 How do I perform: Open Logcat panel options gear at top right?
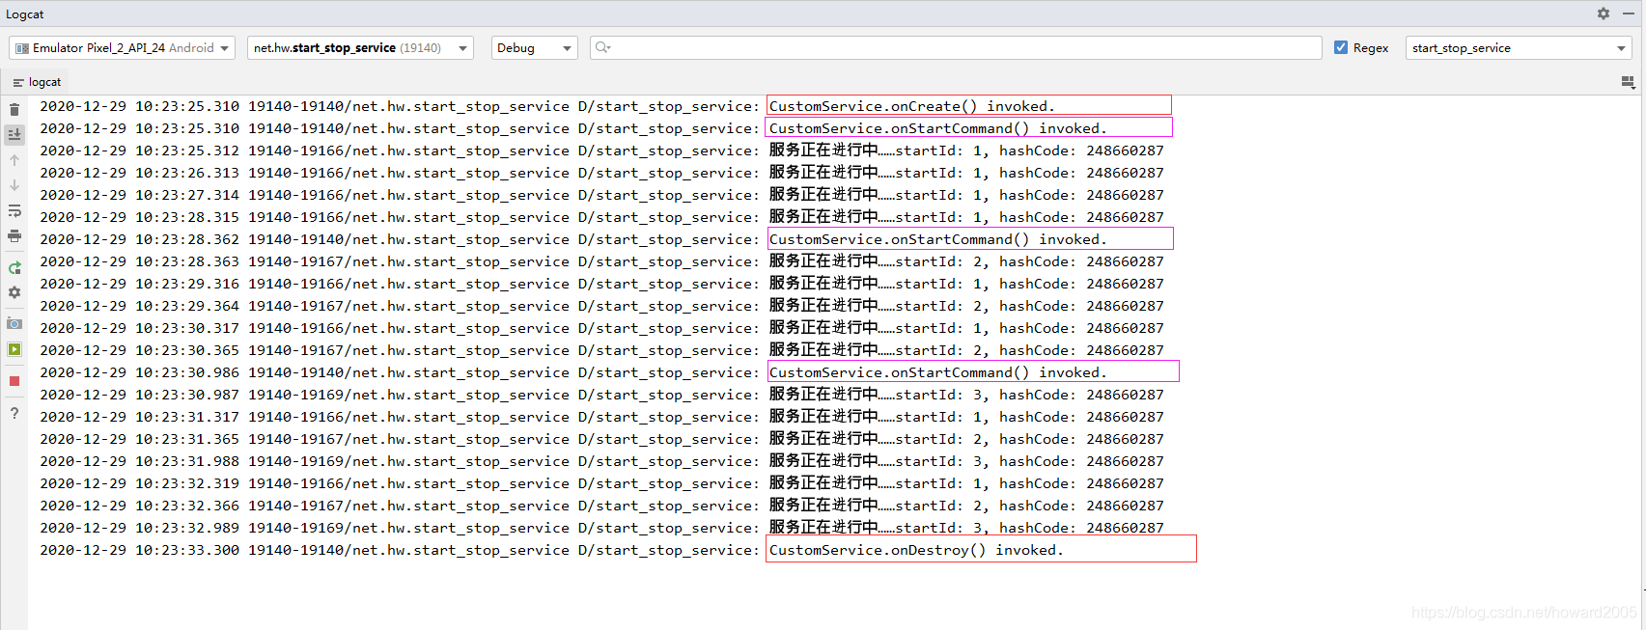pyautogui.click(x=1604, y=14)
